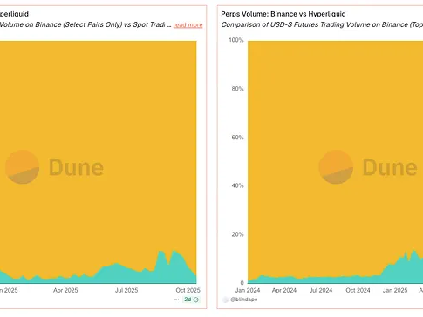
Task: Click the Dune wordmark in left chart
Action: (76, 167)
